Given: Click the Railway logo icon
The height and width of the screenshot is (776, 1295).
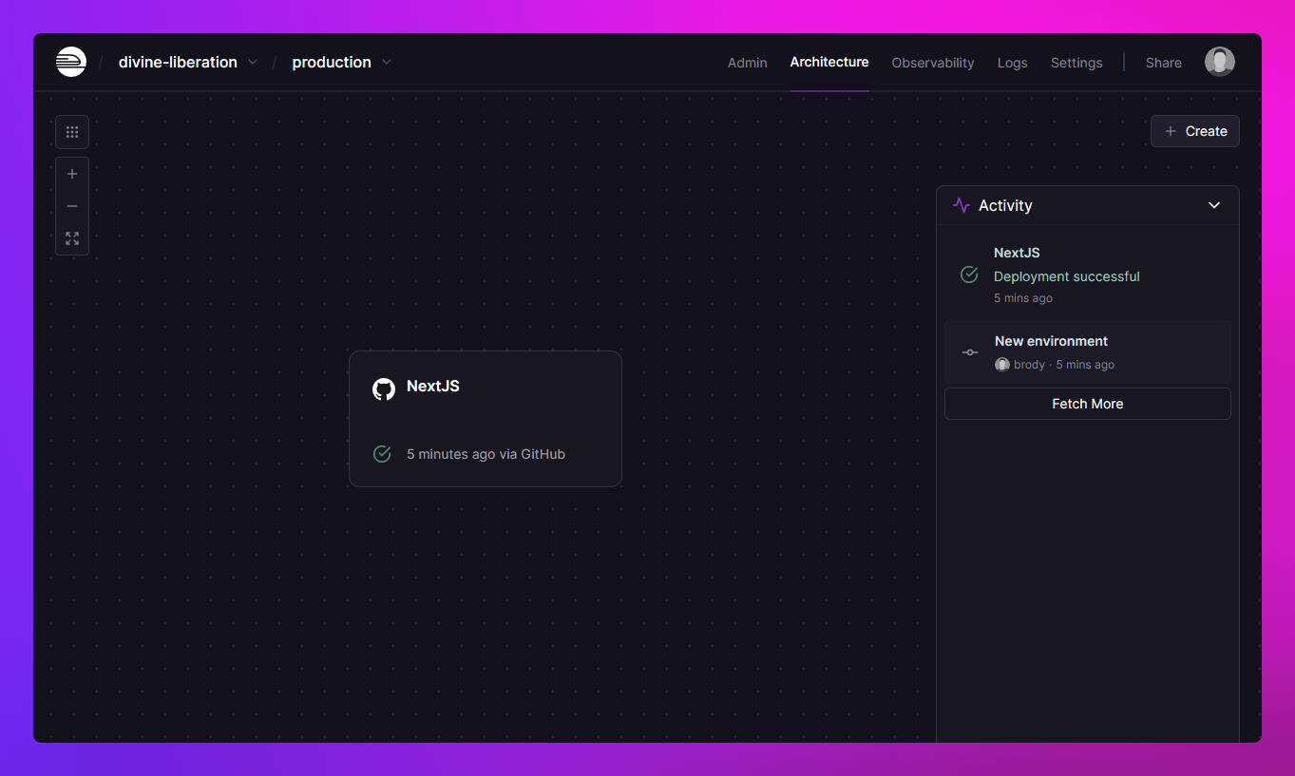Looking at the screenshot, I should tap(71, 62).
